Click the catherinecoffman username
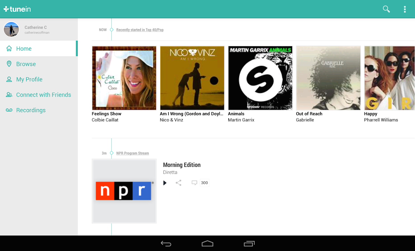Screen dimensions: 415x251 [37, 33]
